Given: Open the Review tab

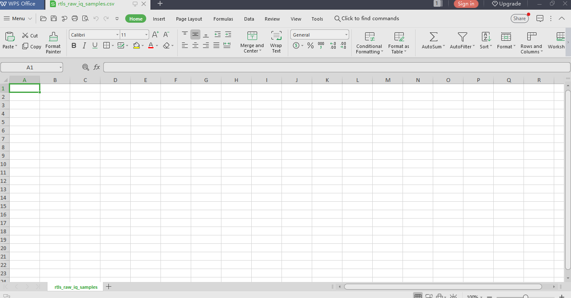Looking at the screenshot, I should [x=272, y=19].
